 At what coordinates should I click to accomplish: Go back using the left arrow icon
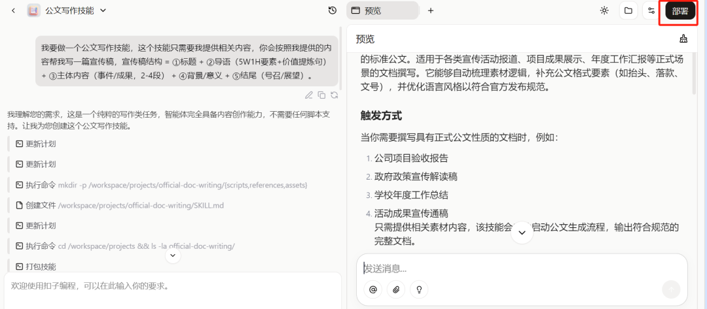(13, 11)
